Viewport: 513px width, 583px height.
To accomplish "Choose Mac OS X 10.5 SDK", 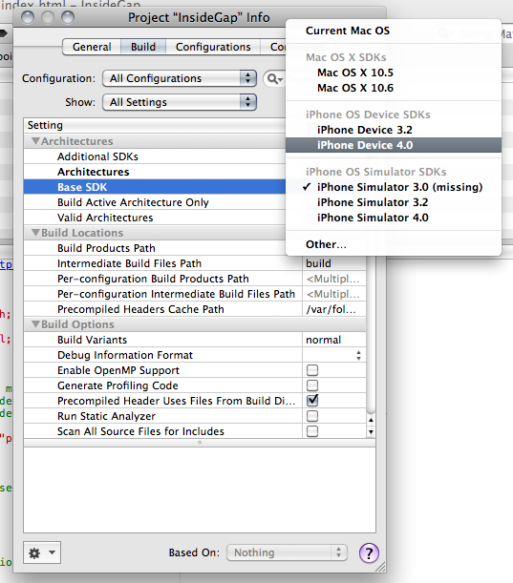I will 394,73.
